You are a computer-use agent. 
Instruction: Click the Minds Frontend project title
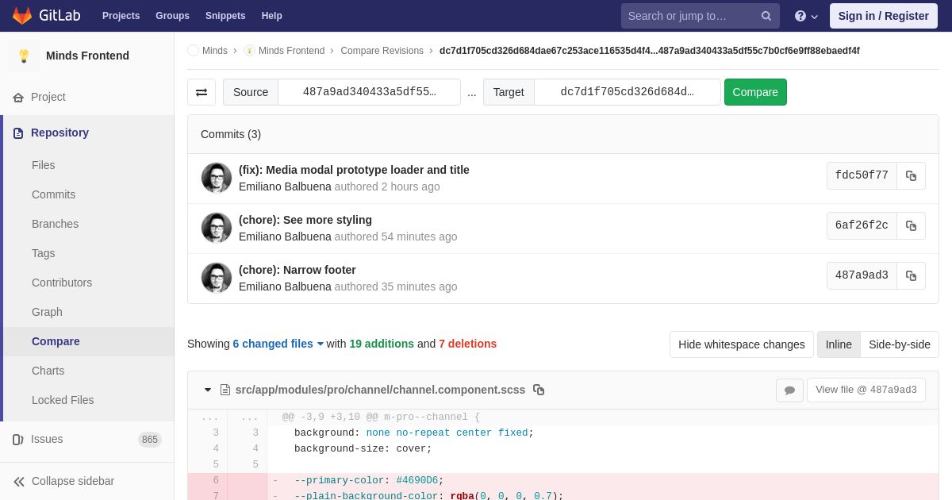87,56
